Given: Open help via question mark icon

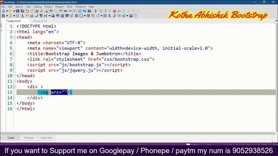Looking at the screenshot, I should pyautogui.click(x=89, y=11).
